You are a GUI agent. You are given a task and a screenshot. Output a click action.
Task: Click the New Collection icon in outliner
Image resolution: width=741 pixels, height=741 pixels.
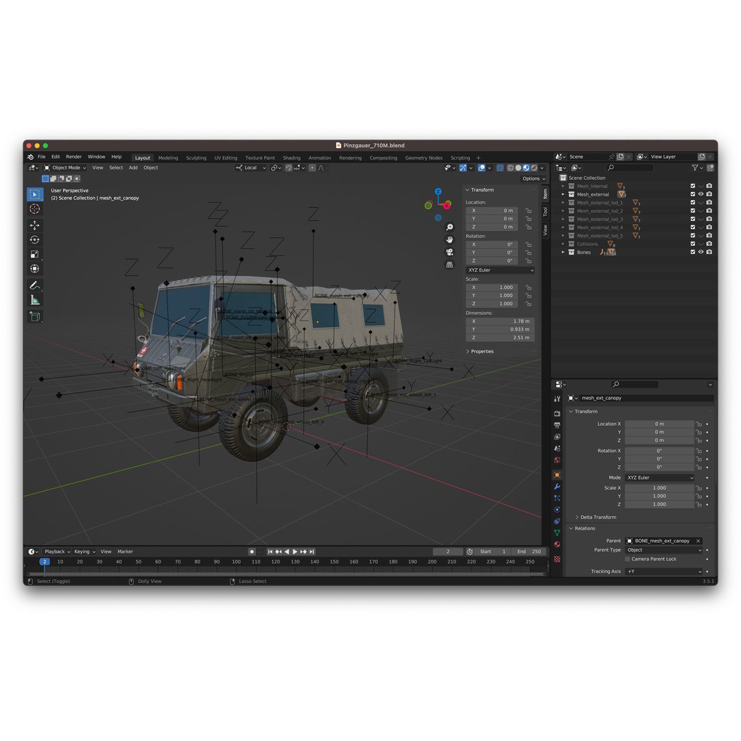[x=710, y=168]
